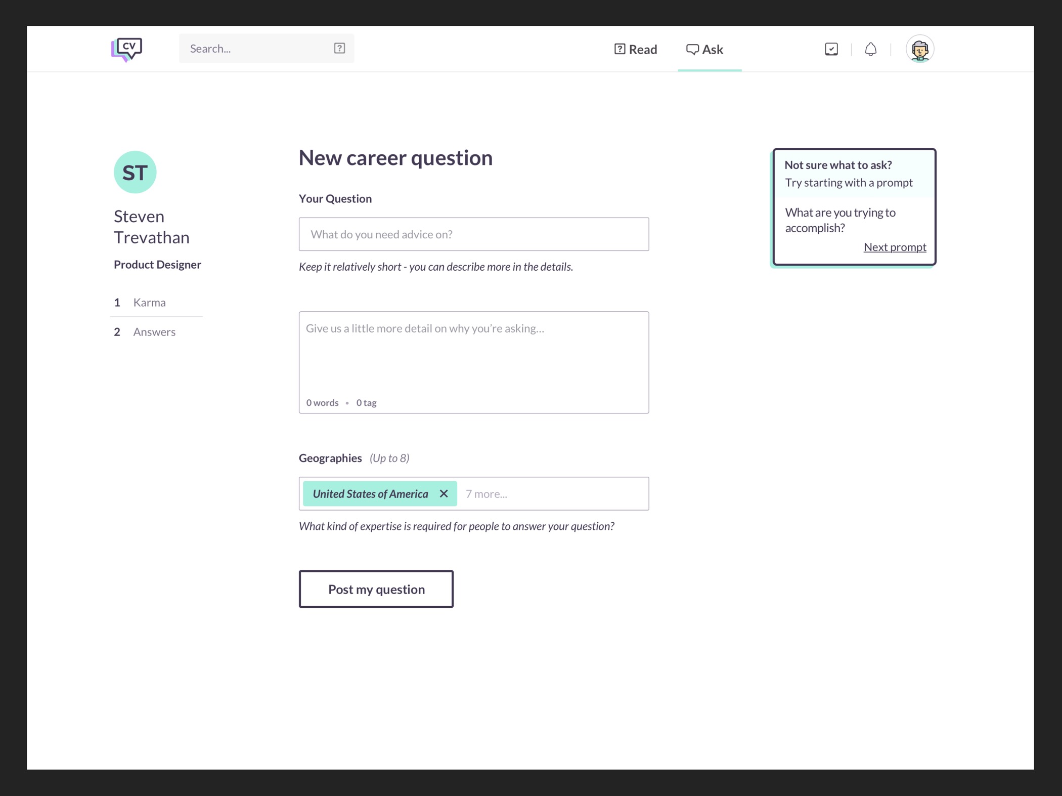Open the user avatar profile menu
Viewport: 1062px width, 796px height.
click(x=919, y=49)
